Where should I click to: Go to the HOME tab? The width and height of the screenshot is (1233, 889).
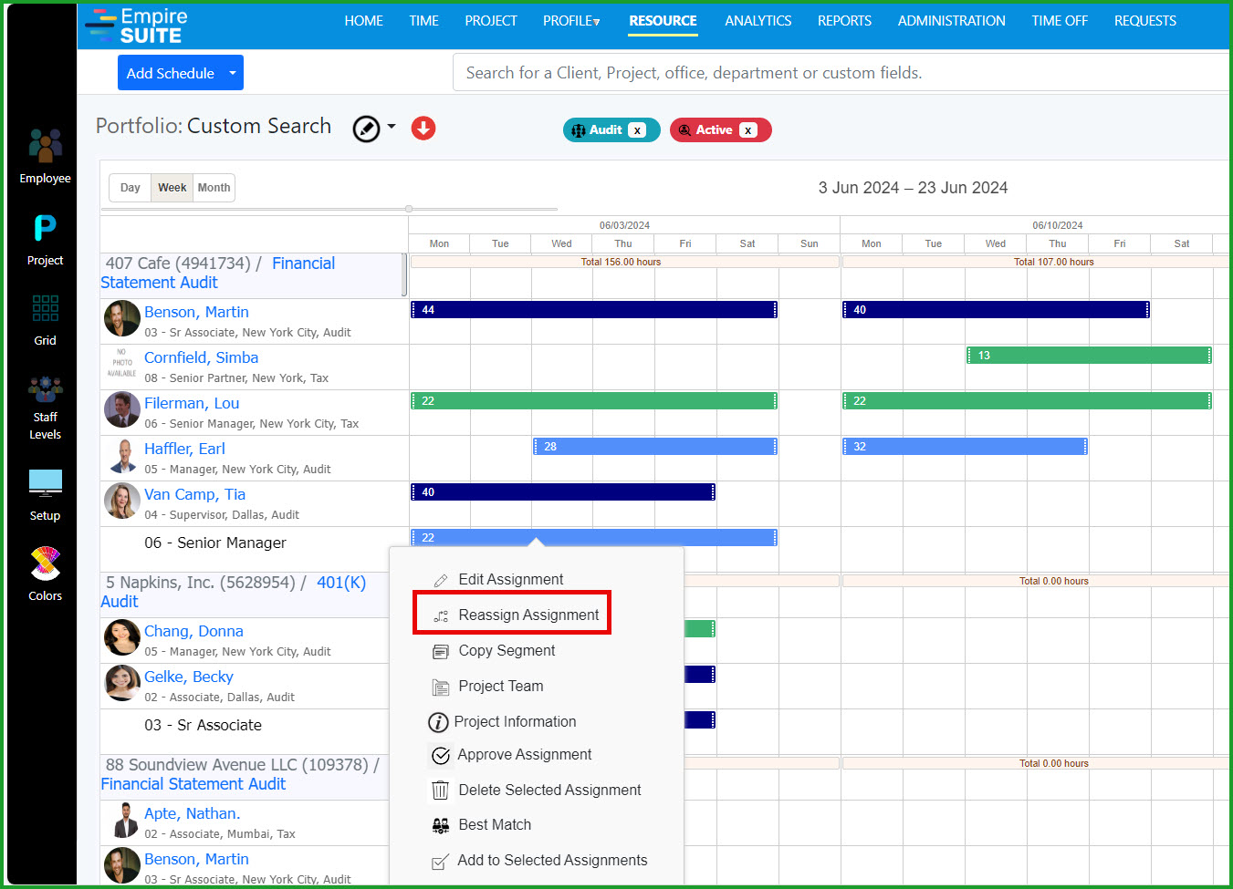pos(363,21)
